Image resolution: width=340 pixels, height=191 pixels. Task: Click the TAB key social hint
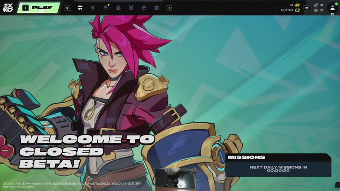click(x=306, y=8)
